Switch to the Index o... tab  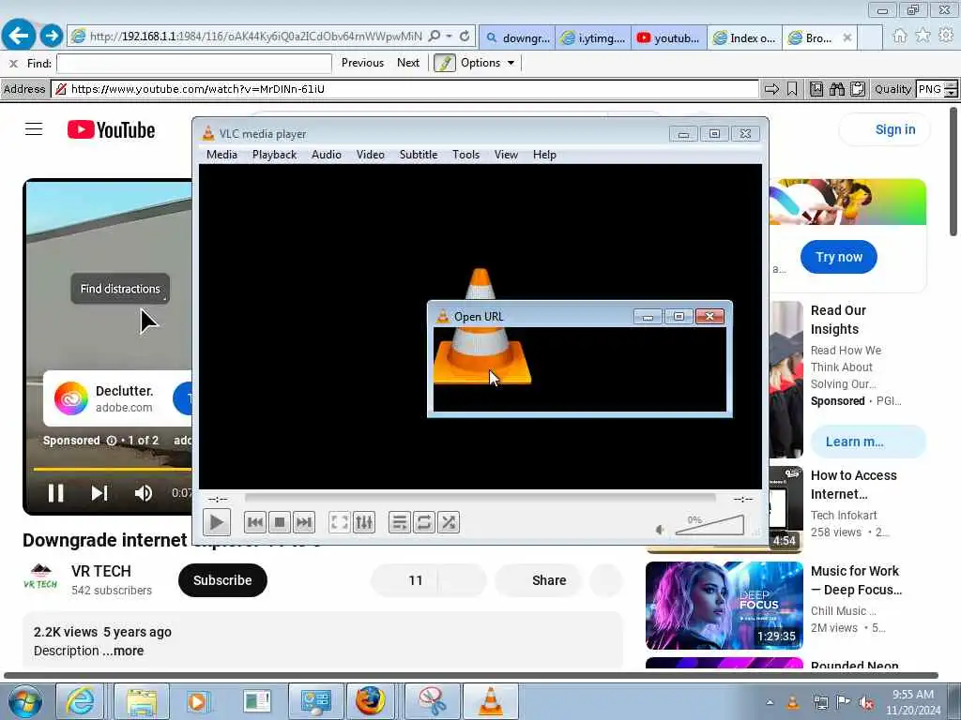coord(744,37)
